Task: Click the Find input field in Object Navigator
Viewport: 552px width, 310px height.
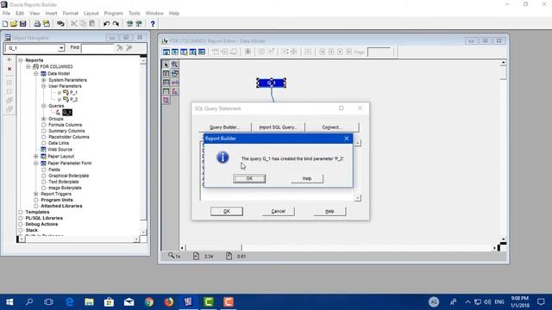Action: coord(97,48)
